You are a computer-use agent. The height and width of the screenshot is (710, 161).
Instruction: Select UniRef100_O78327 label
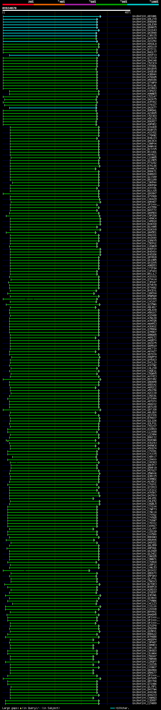click(x=144, y=105)
